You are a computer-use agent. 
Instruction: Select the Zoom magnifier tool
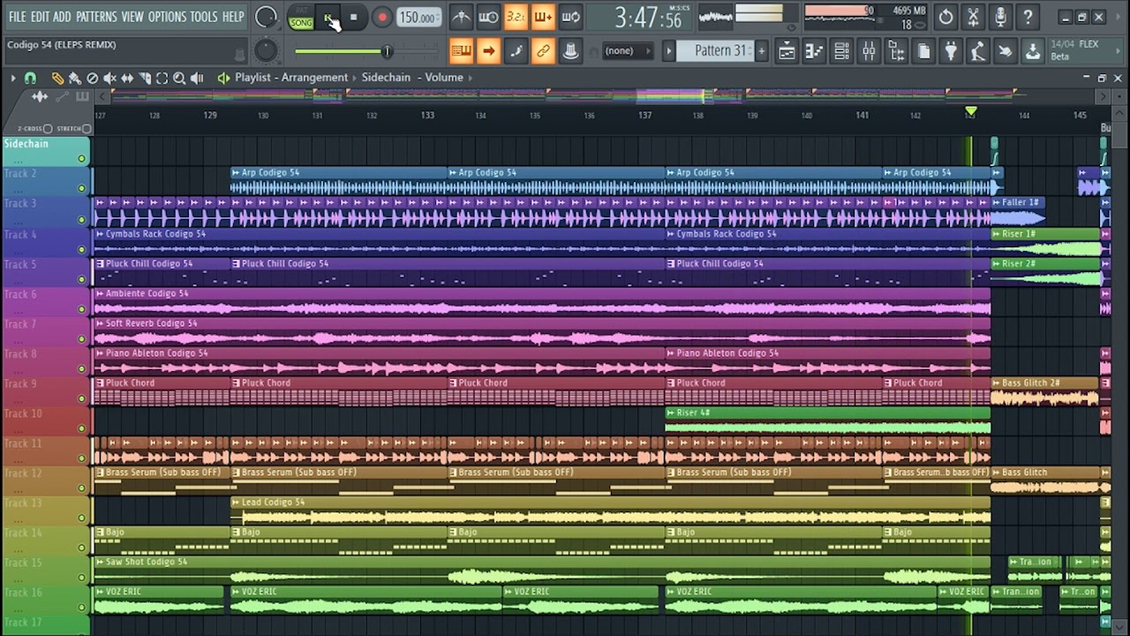pos(179,78)
